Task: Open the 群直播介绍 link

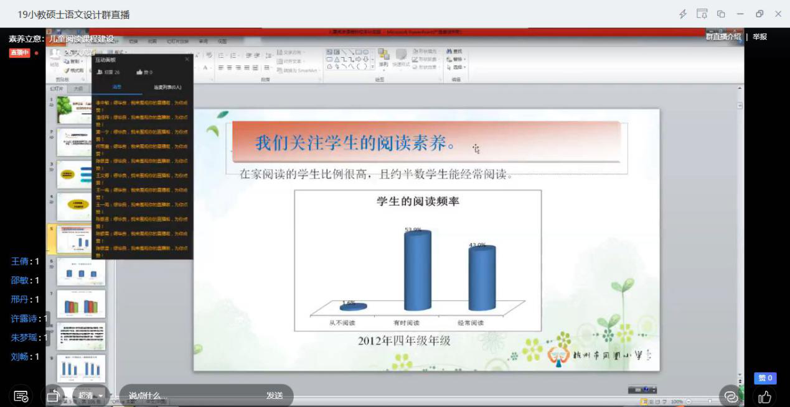Action: (x=723, y=37)
